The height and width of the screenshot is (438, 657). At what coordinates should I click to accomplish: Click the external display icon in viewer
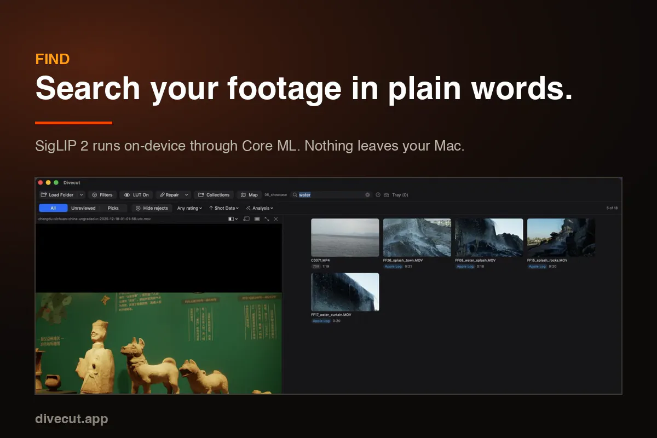click(x=246, y=219)
